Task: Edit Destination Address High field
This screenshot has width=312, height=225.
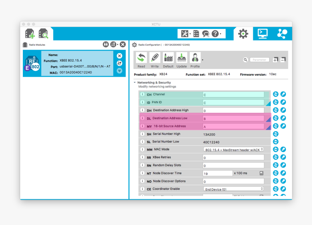Action: click(233, 110)
